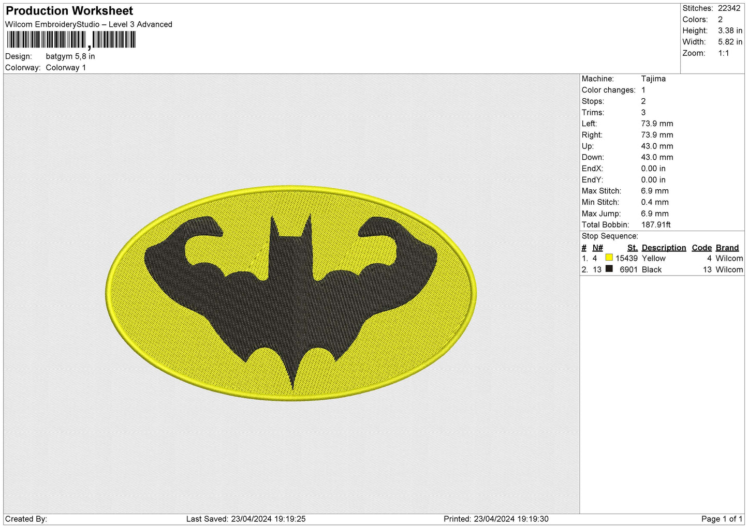
Task: Click the 'Right:' label
Action: [x=592, y=135]
